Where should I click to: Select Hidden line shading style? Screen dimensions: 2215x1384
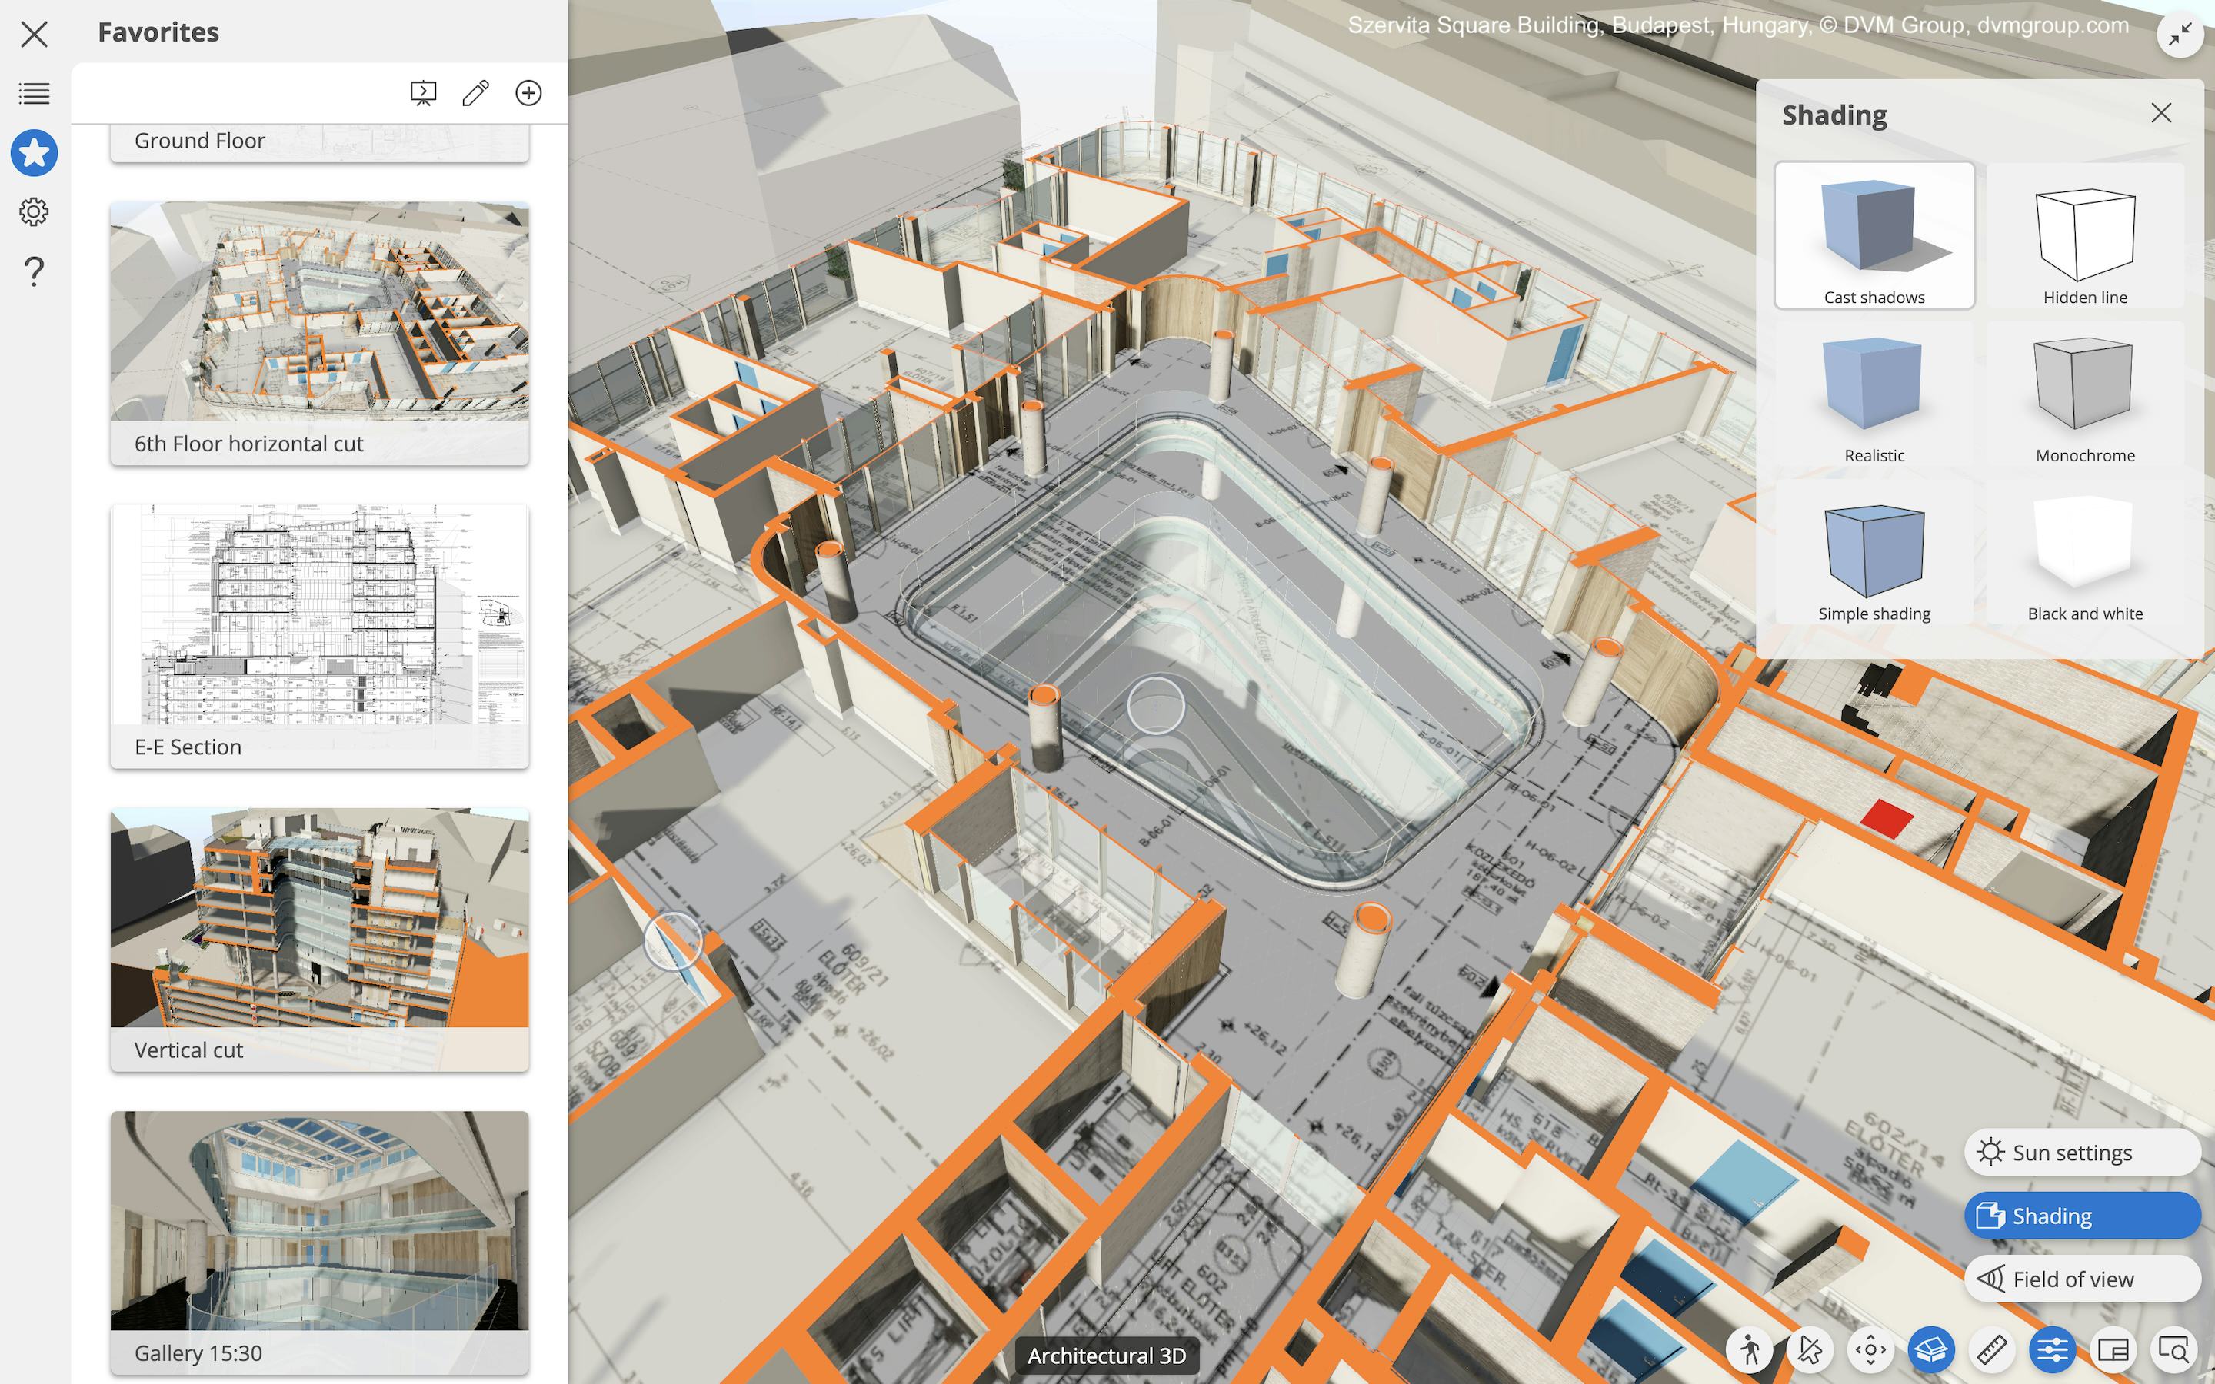pos(2084,236)
